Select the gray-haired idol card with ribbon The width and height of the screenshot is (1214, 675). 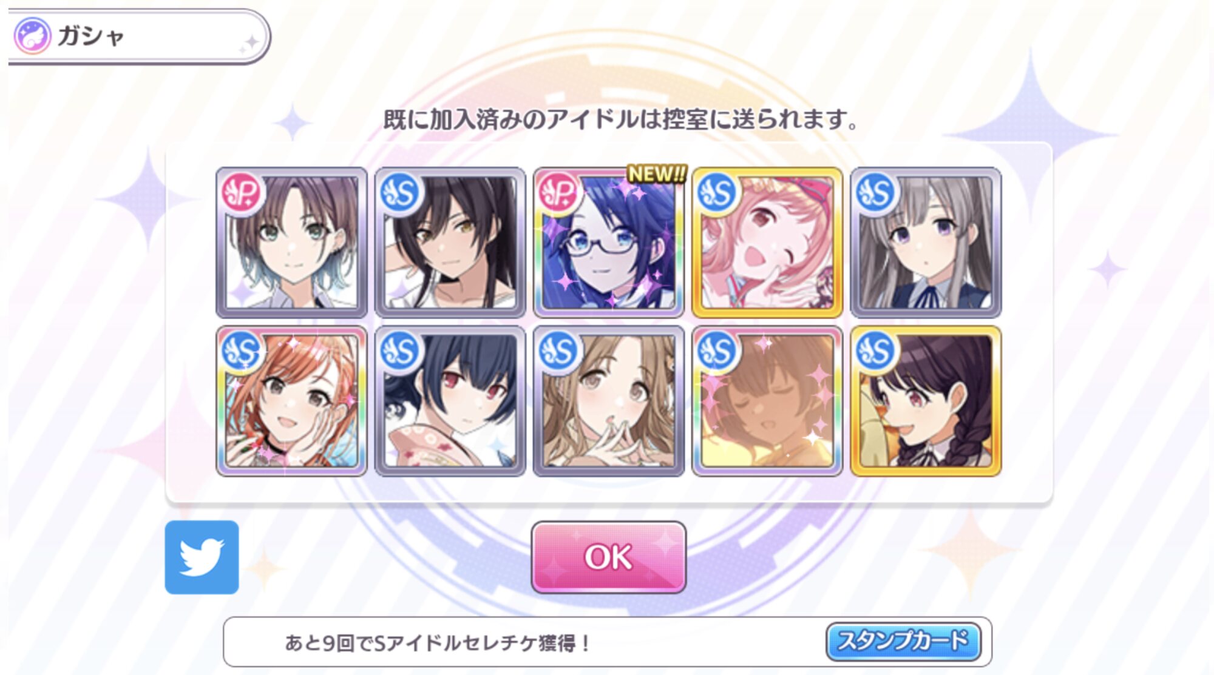pos(926,243)
